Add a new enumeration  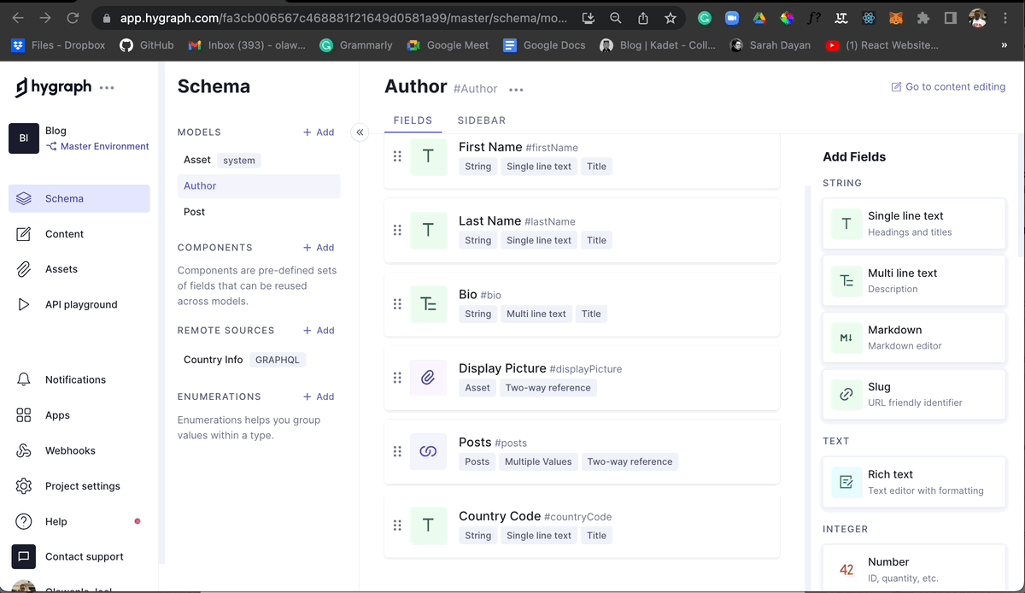click(319, 396)
